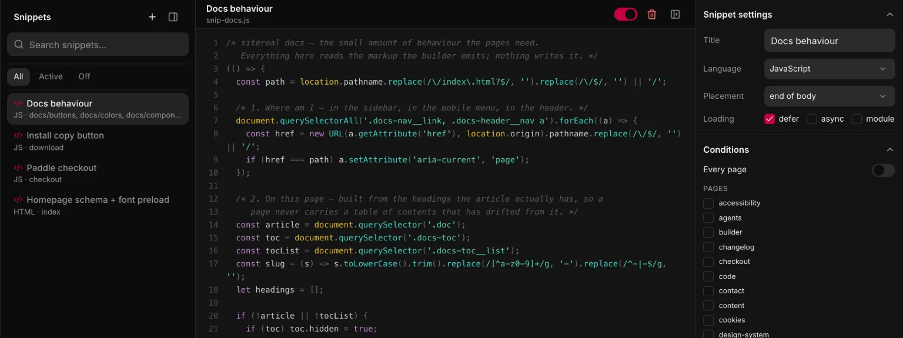Viewport: 903px width, 338px height.
Task: Enable the Every page switch
Action: click(883, 170)
